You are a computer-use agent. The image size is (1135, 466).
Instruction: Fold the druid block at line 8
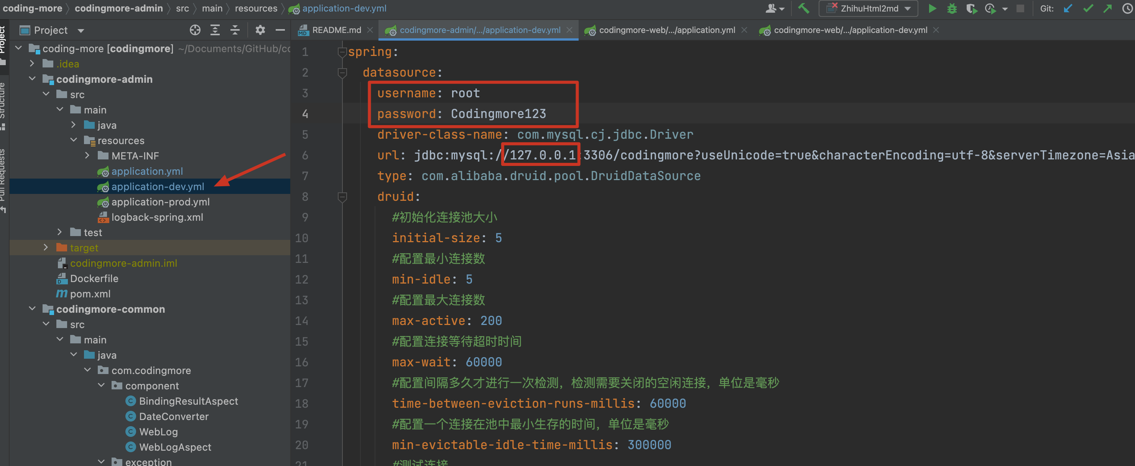click(342, 197)
